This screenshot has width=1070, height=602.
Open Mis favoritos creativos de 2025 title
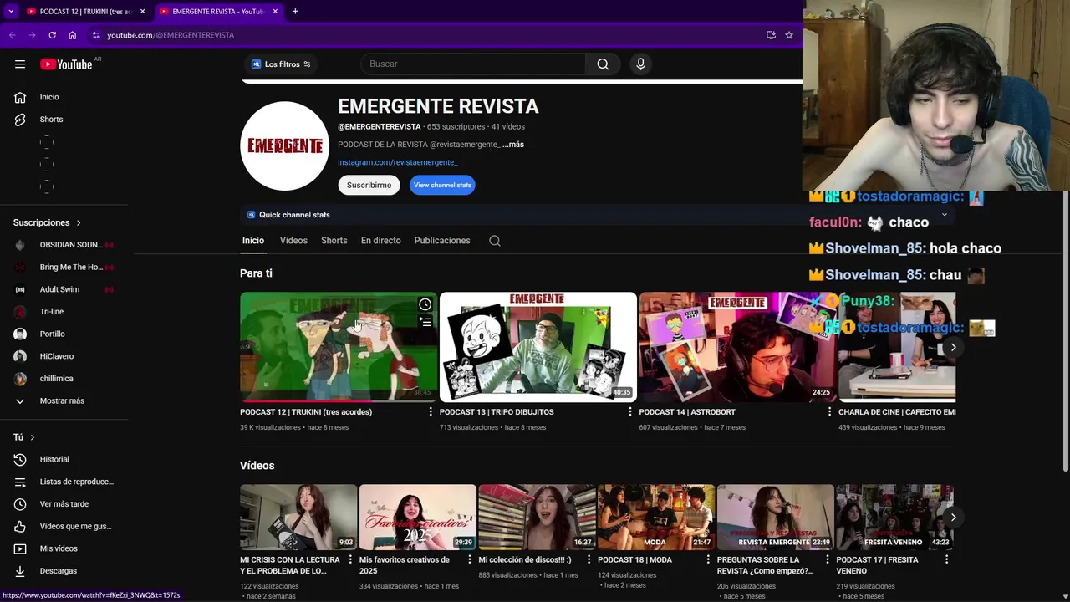click(x=405, y=565)
